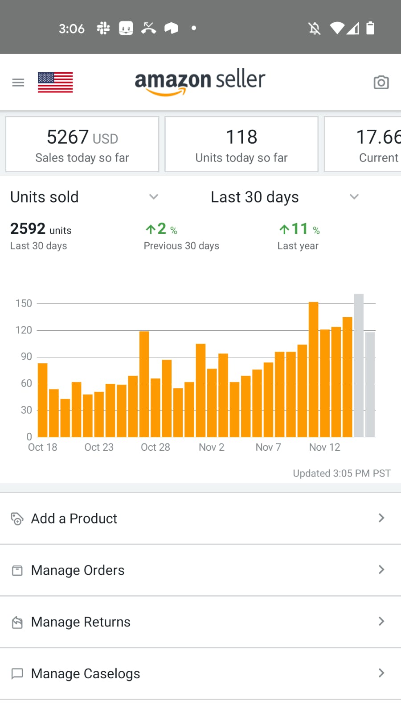Tap the muted notifications bell in status bar
401x714 pixels.
coord(315,29)
